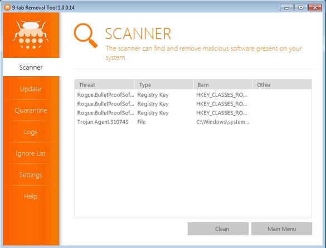Click the magnifying glass scanner icon

[85, 35]
